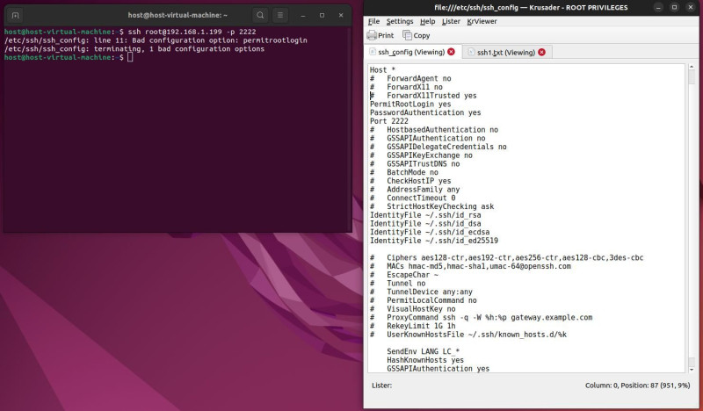Click the '# RekeyLimit 1G 1h' line
Viewport: 703px width, 411px height.
coord(412,326)
